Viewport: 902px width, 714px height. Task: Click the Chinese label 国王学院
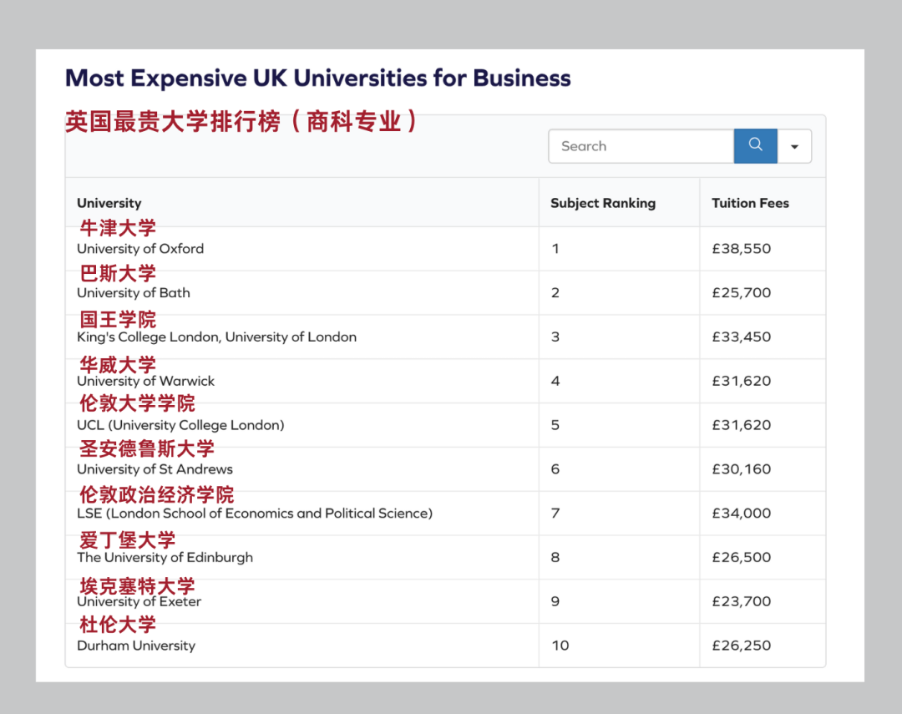[118, 319]
